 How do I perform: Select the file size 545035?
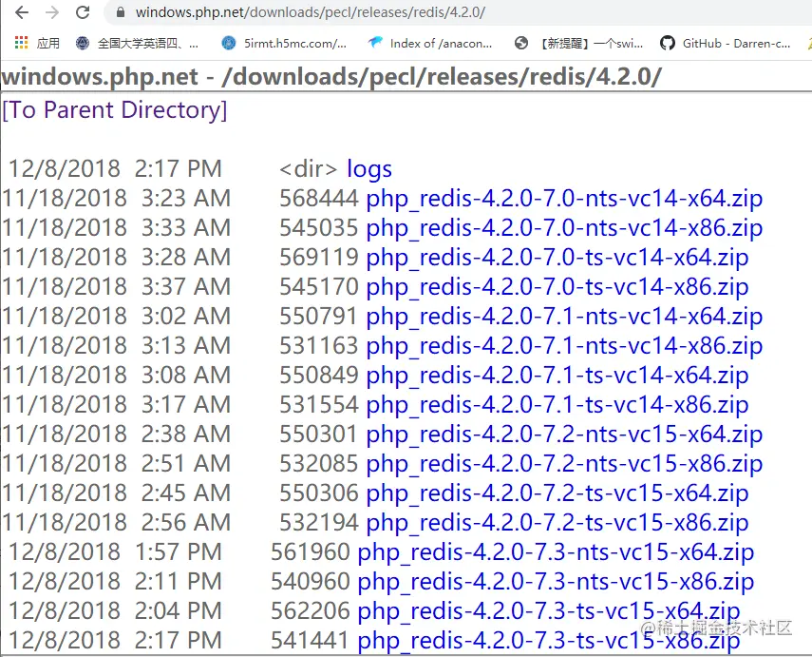tap(319, 227)
